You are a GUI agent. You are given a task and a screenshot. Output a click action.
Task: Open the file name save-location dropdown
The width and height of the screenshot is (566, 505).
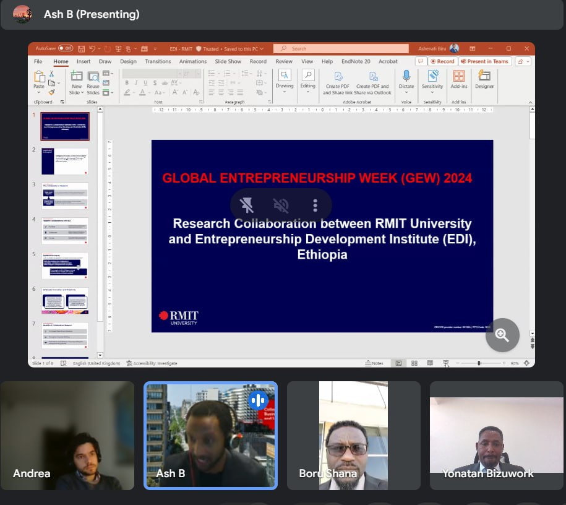pos(262,49)
